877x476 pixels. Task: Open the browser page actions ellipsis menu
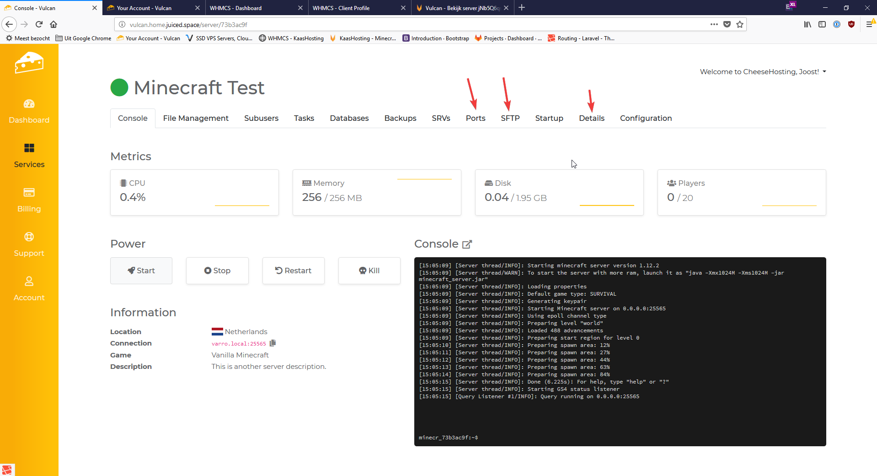point(714,25)
